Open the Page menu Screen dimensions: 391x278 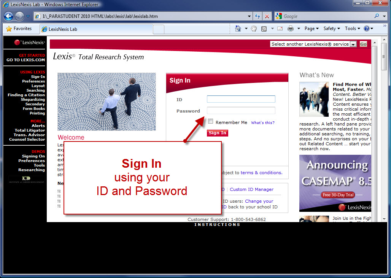[x=312, y=29]
